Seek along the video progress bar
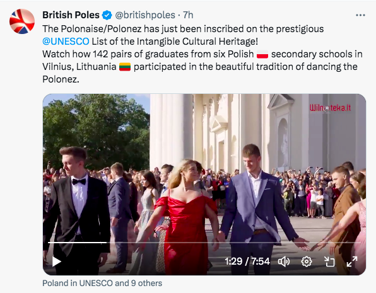The width and height of the screenshot is (376, 293). coord(204,243)
